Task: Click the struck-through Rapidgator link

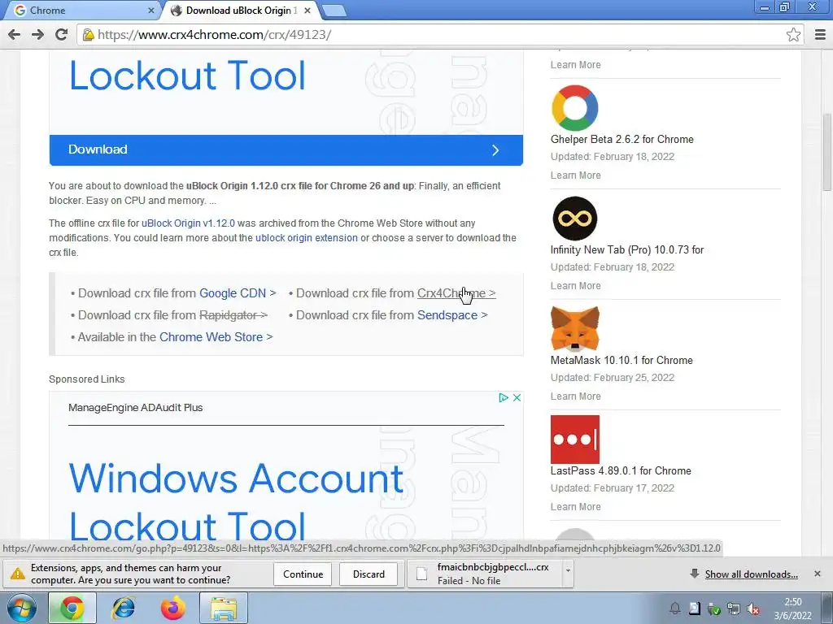Action: [x=233, y=315]
